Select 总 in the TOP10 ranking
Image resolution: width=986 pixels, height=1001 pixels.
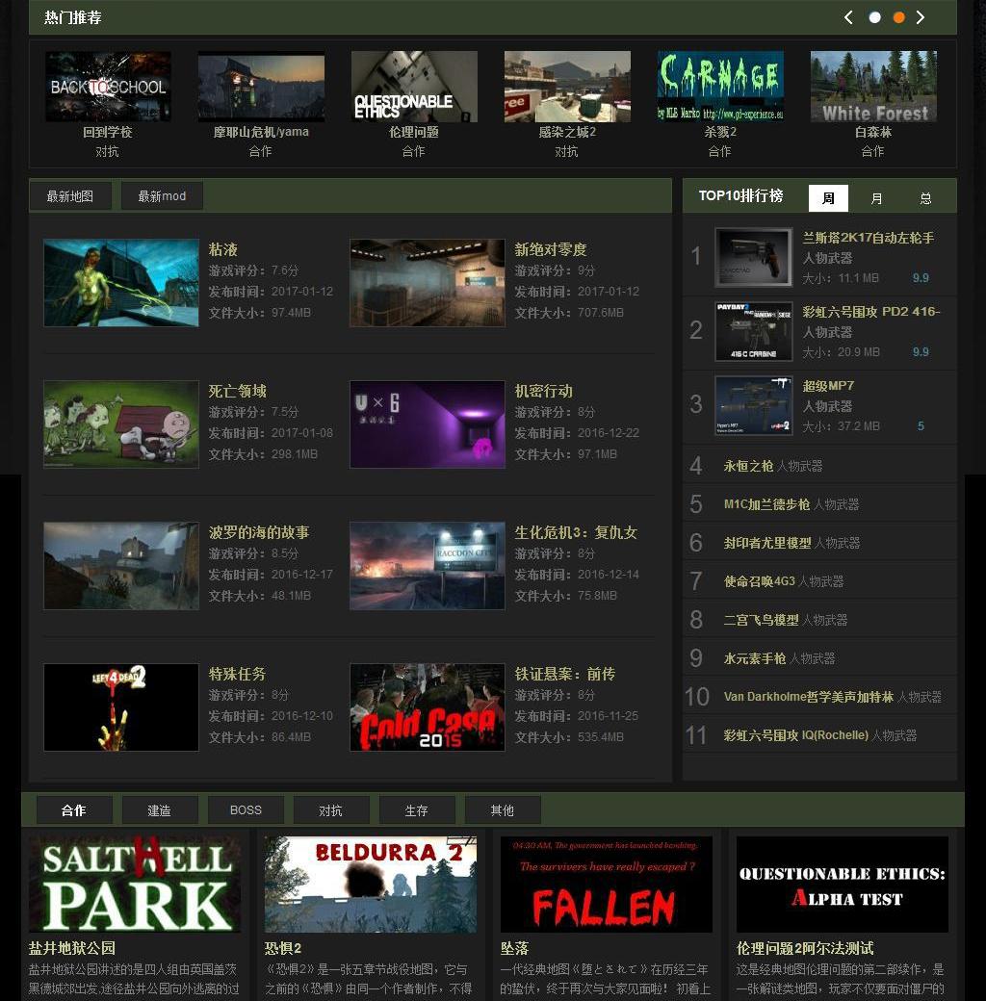click(923, 198)
